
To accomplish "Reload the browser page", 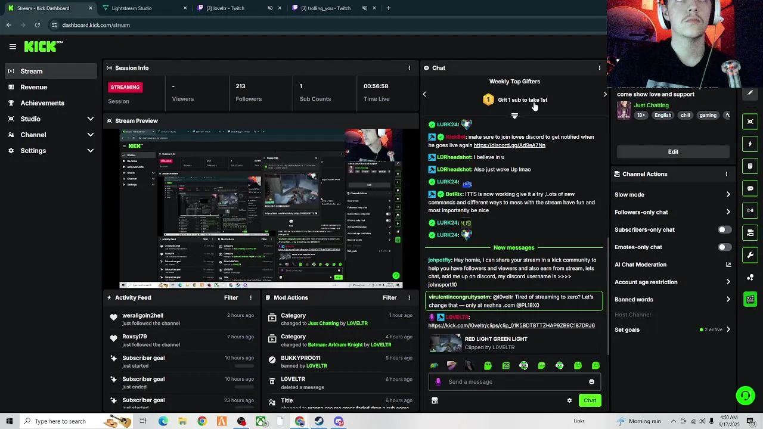I will click(37, 25).
